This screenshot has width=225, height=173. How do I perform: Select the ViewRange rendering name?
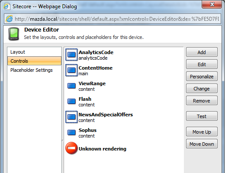pos(92,83)
